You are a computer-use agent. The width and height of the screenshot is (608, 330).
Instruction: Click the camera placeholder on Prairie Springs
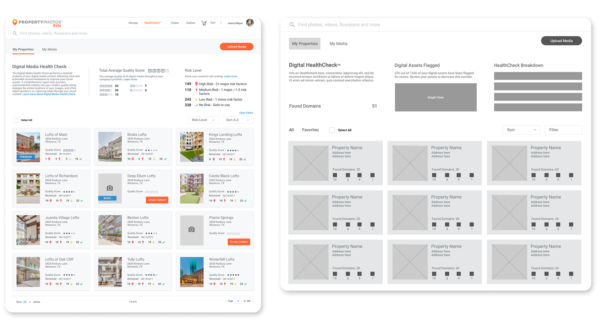pyautogui.click(x=192, y=230)
